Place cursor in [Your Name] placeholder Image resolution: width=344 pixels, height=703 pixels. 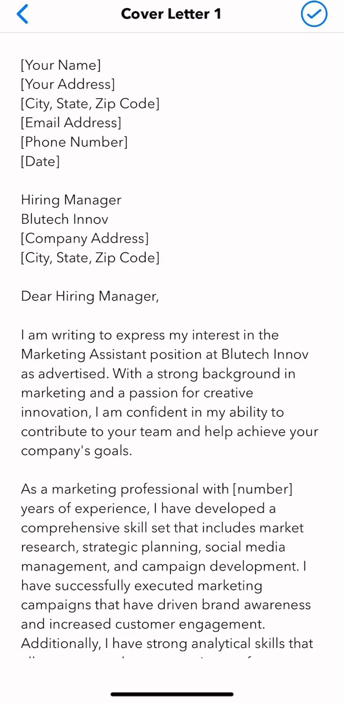[61, 65]
